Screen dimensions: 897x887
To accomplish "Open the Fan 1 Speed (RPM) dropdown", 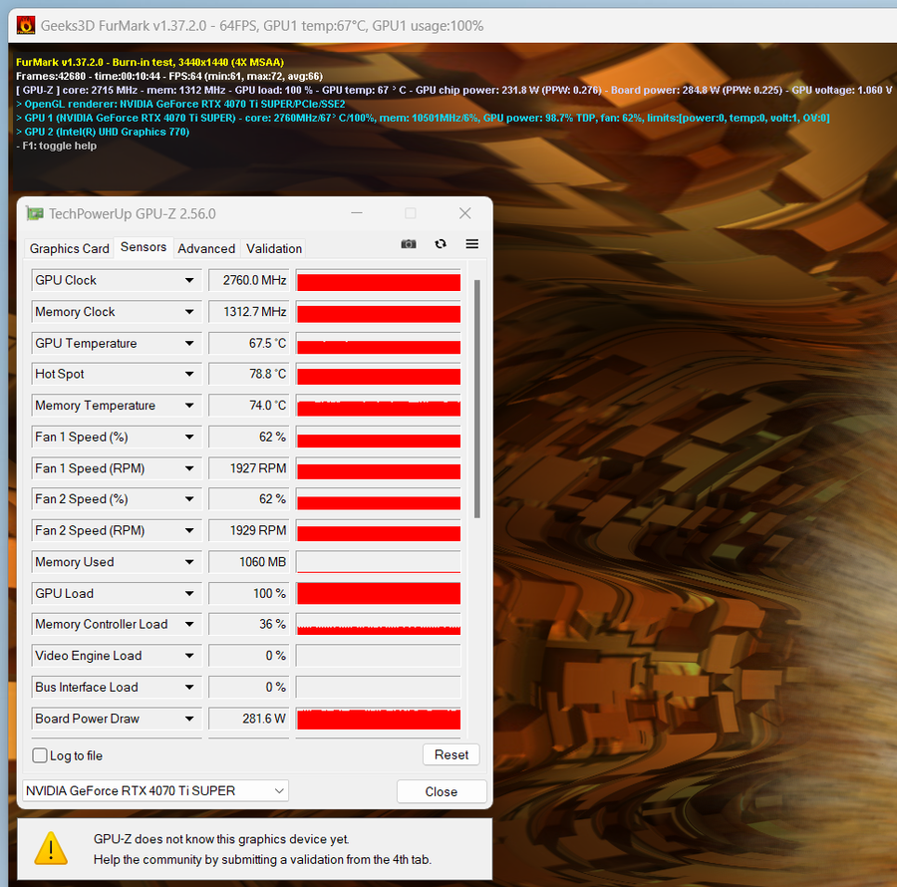I will click(x=189, y=468).
